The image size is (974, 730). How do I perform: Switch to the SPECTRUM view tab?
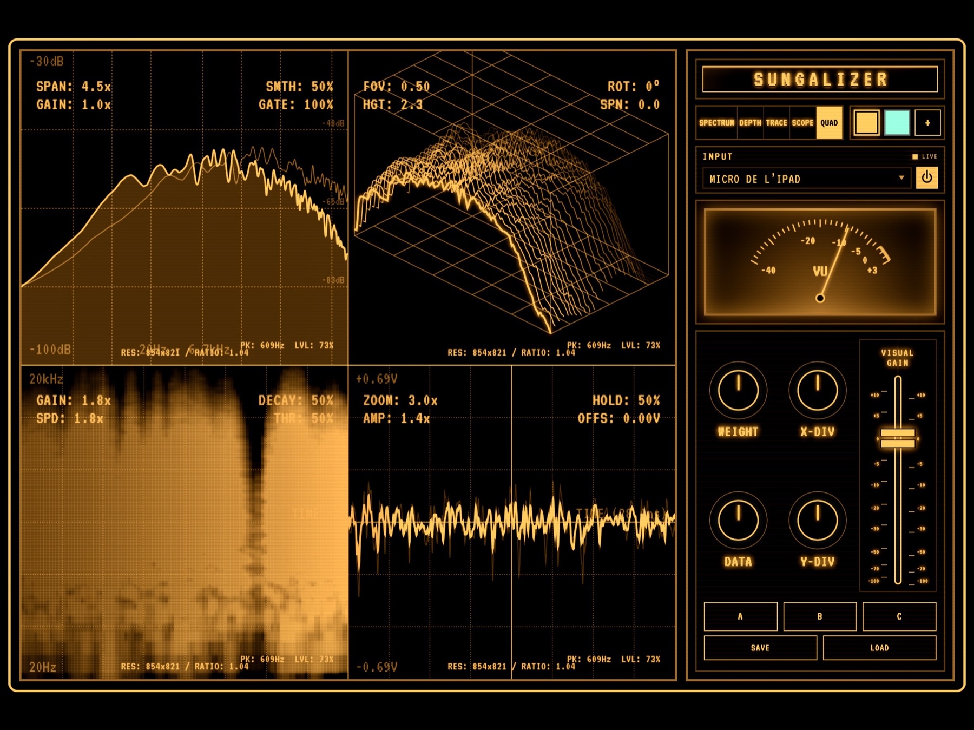tap(716, 123)
